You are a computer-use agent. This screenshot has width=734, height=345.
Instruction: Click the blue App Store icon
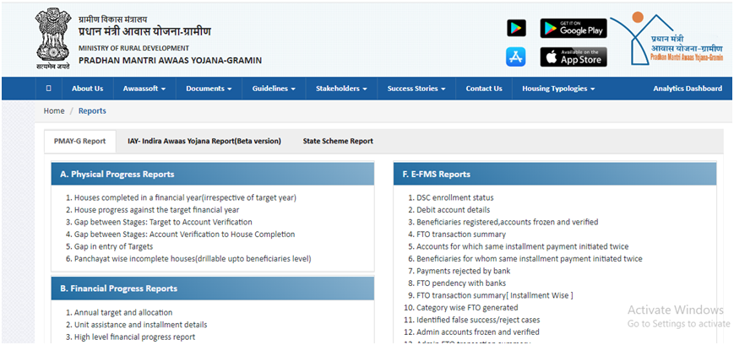coord(516,57)
